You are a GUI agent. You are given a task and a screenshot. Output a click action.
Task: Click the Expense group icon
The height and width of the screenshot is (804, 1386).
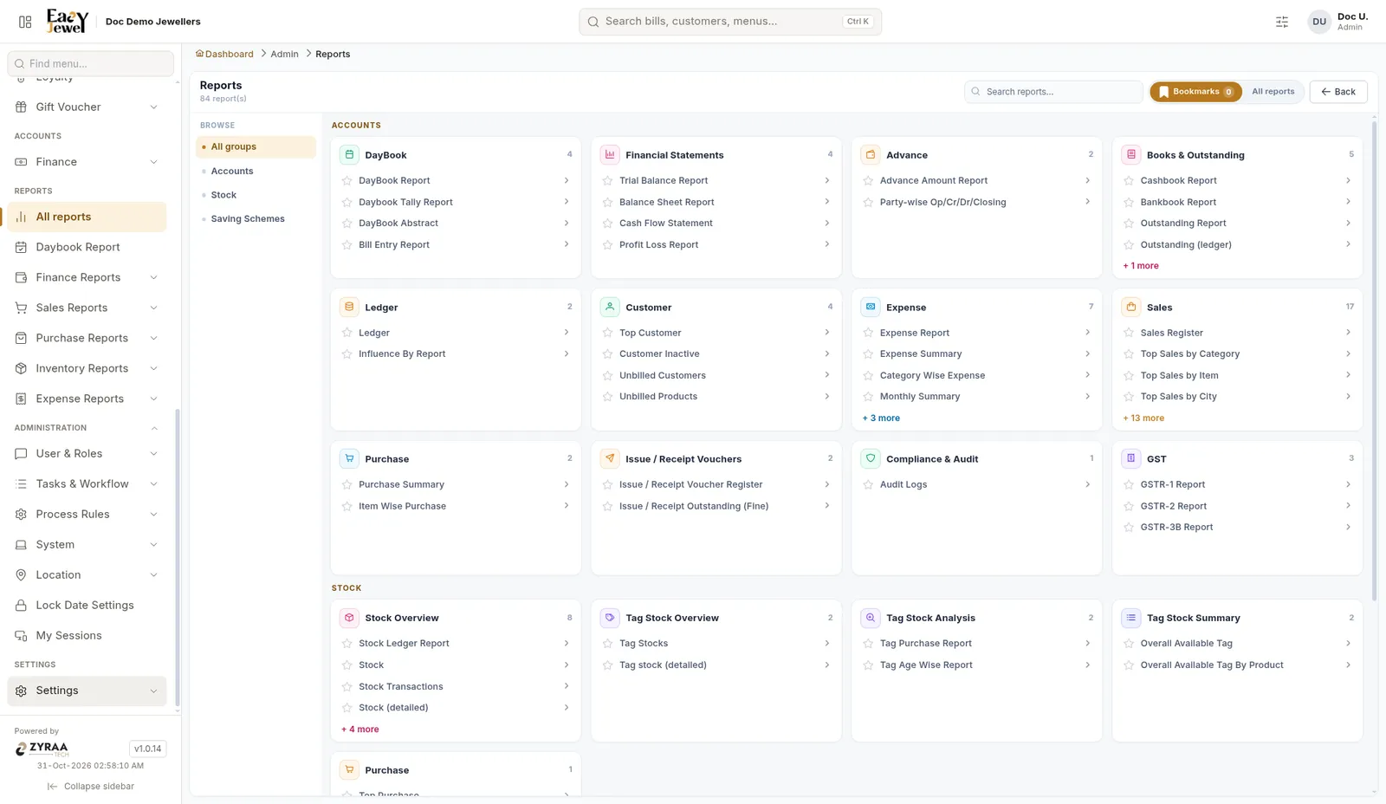click(871, 307)
